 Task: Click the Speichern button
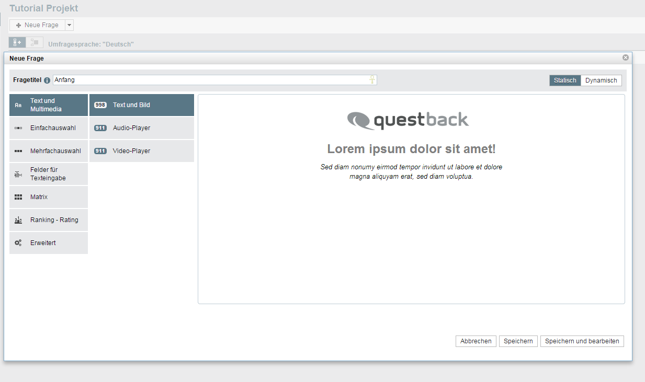click(x=518, y=341)
